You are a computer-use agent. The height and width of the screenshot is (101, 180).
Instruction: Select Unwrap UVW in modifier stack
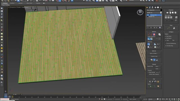point(154,15)
